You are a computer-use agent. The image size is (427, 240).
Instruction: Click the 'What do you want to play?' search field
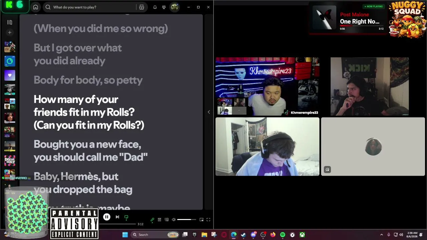(90, 7)
